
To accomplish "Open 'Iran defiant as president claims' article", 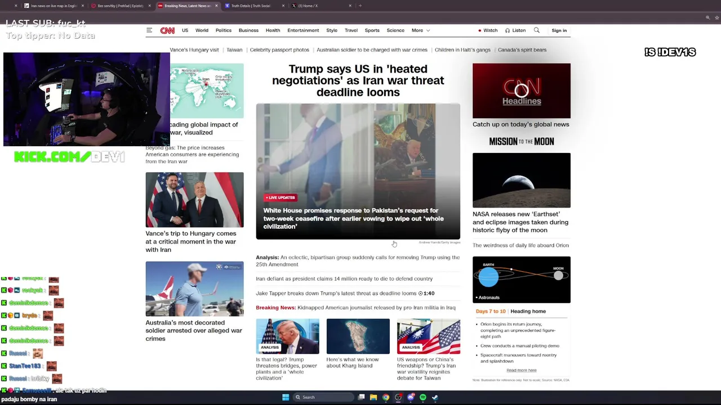I will pos(344,278).
